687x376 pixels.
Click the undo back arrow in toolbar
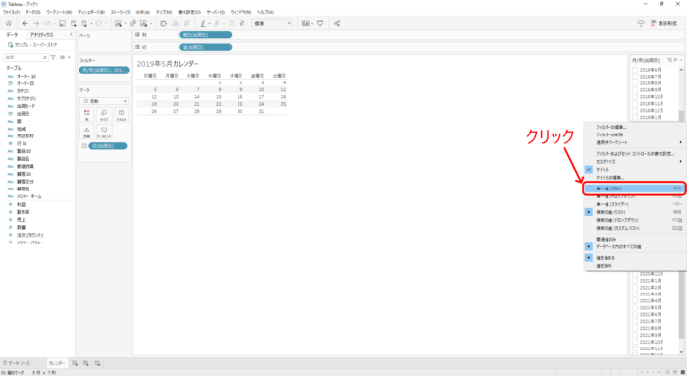tap(25, 23)
